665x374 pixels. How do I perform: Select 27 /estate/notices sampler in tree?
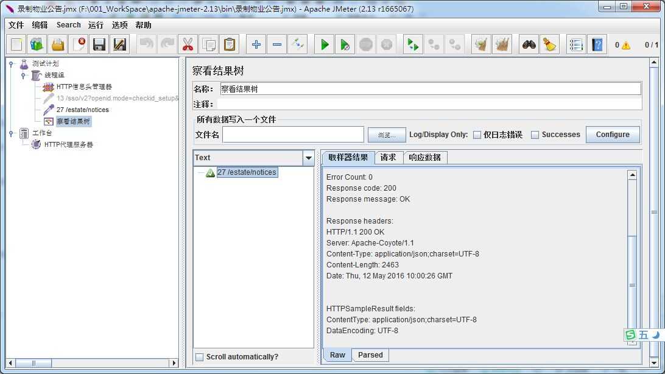click(83, 110)
